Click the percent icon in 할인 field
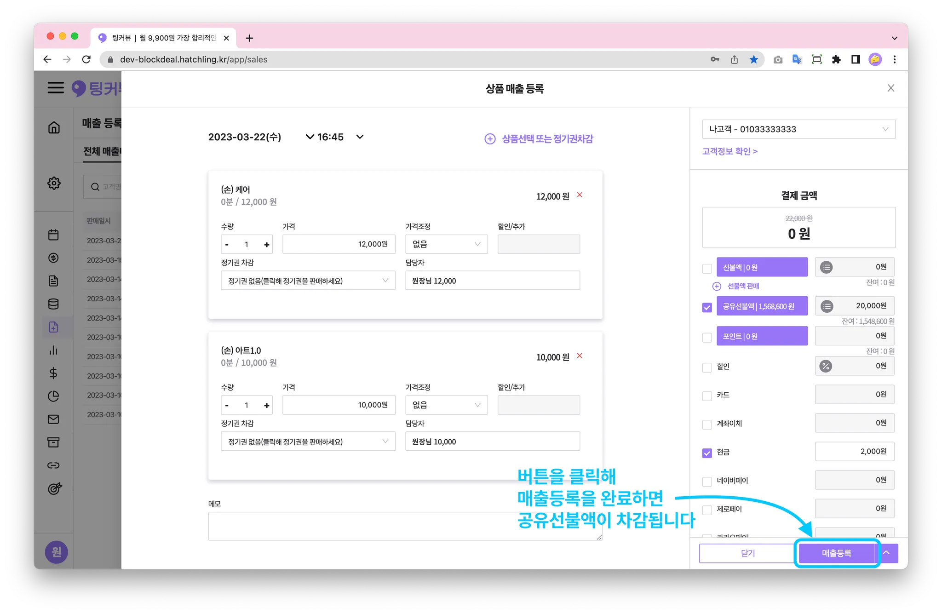The height and width of the screenshot is (614, 942). click(x=826, y=366)
